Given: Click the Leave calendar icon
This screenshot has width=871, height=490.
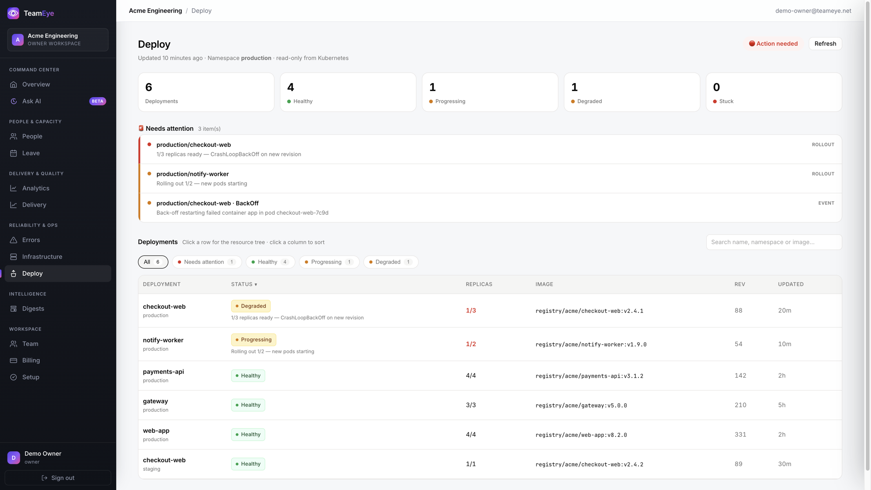Looking at the screenshot, I should coord(14,153).
